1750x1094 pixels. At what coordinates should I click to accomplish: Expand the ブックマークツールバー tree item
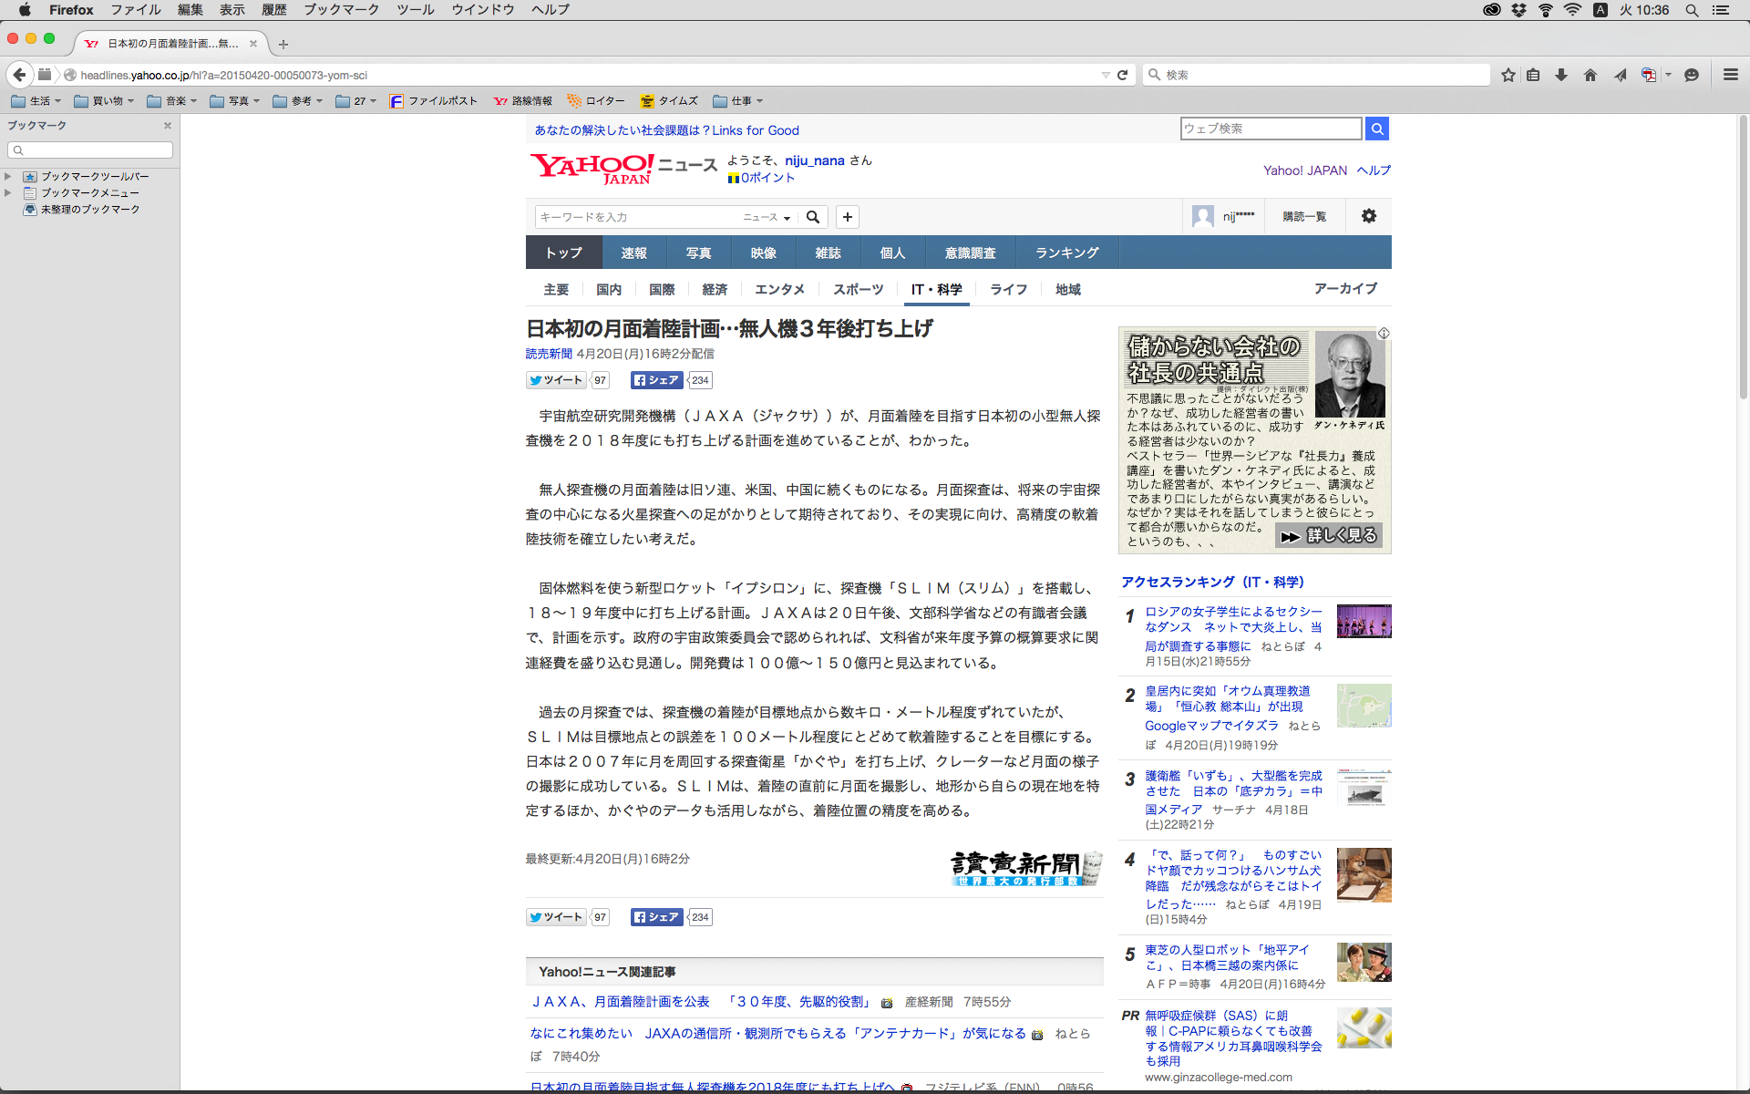tap(8, 177)
